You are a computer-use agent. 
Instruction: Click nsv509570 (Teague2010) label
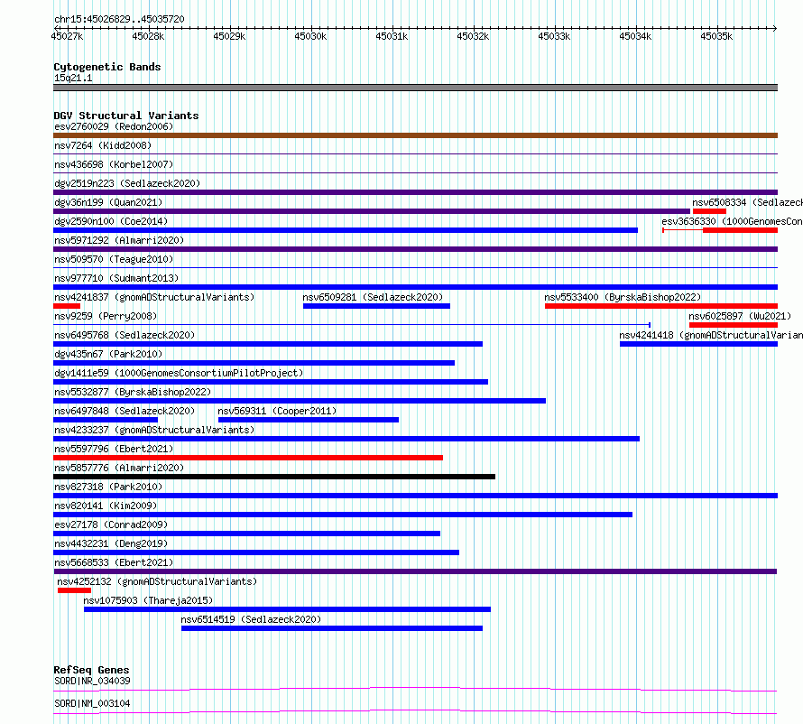(114, 259)
